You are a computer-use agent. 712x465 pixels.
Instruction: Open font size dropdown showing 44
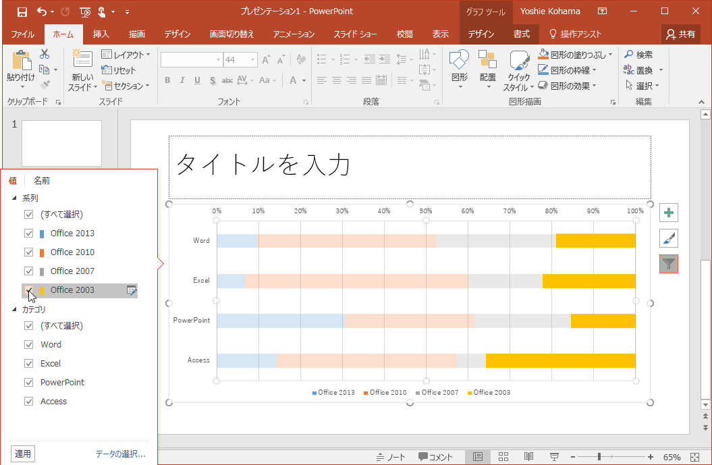click(x=253, y=60)
